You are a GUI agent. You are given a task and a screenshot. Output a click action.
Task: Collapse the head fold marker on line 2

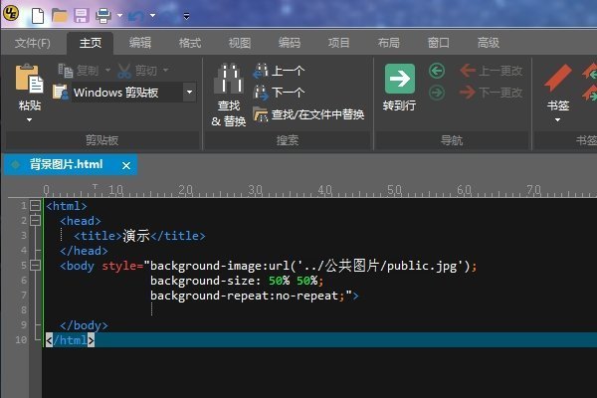tap(35, 221)
